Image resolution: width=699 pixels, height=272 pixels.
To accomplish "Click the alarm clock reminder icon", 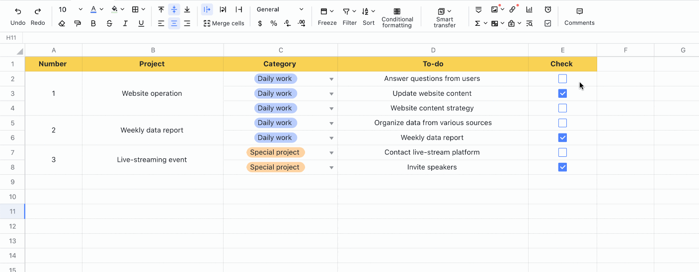I will pyautogui.click(x=547, y=9).
